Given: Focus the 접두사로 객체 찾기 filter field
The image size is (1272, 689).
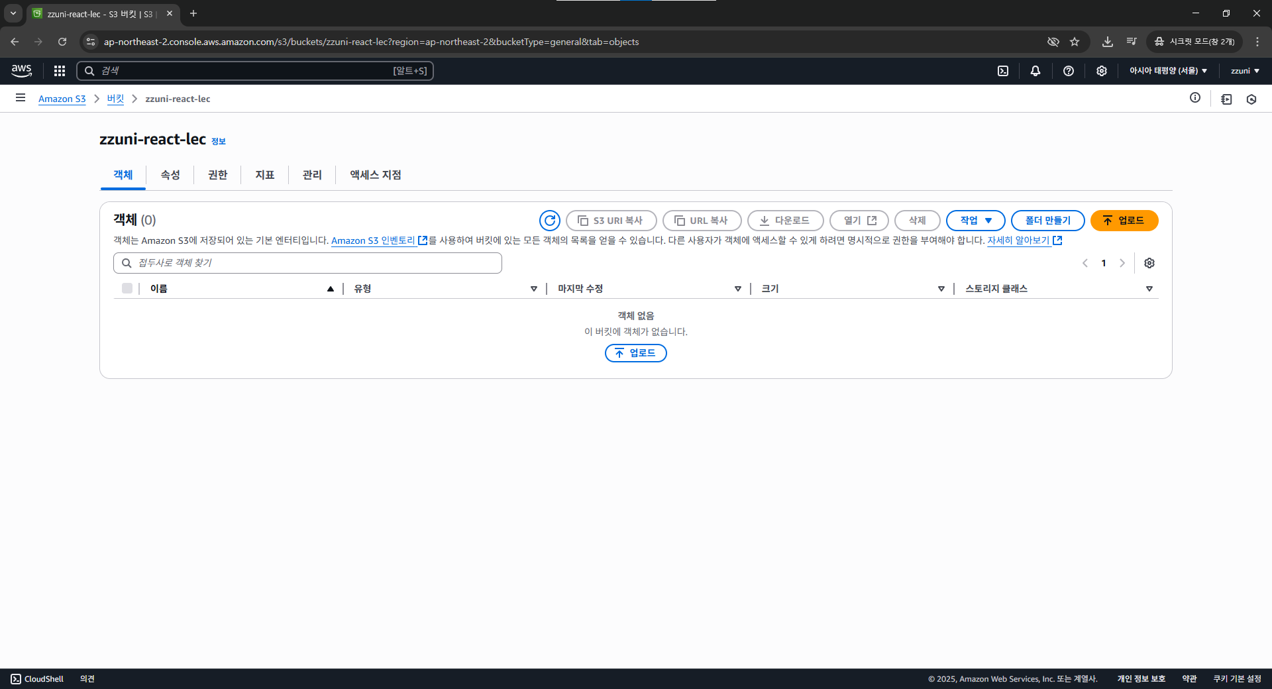Looking at the screenshot, I should coord(307,263).
